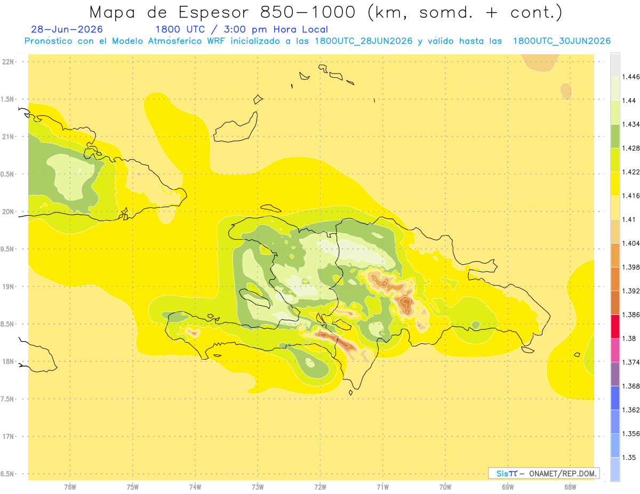The image size is (640, 494).
Task: Pick the yellow-green swatch between 1.422 and 1.428
Action: 615,160
